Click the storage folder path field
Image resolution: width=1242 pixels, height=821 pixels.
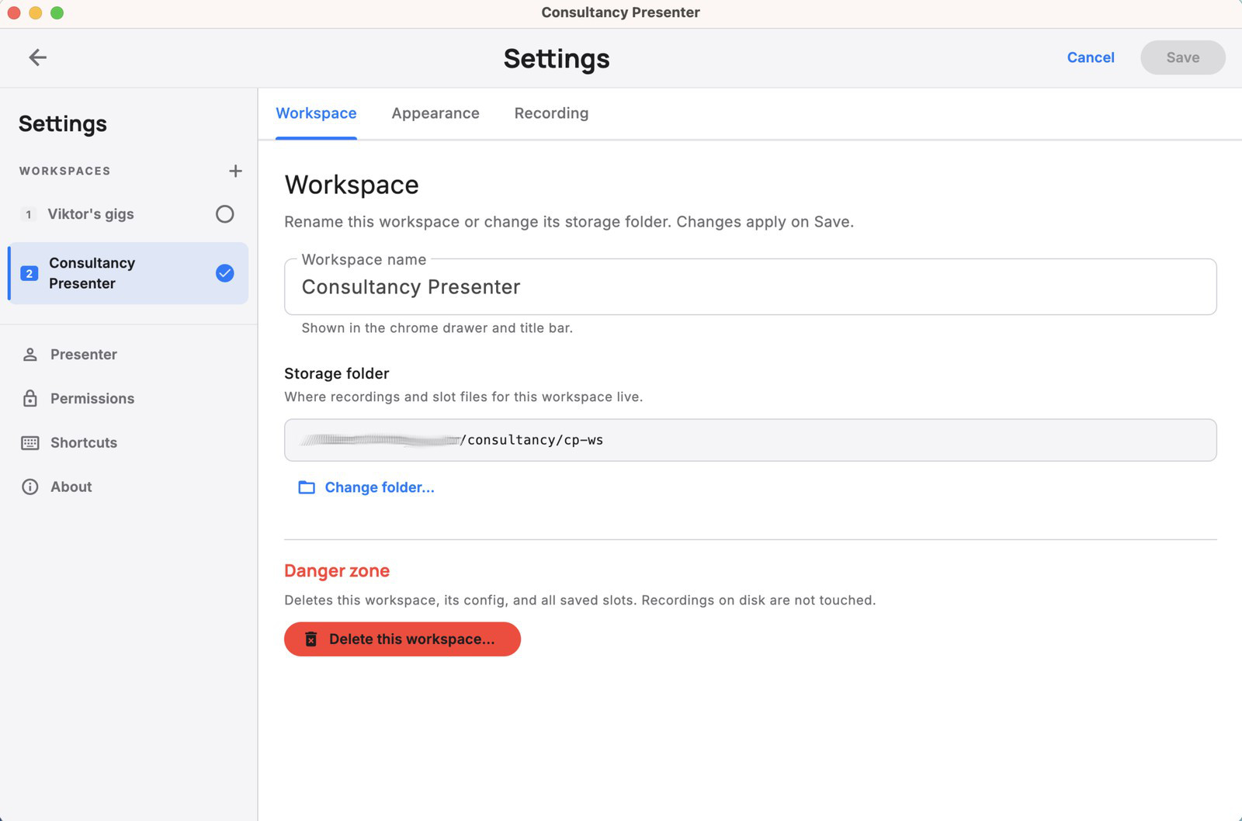point(749,440)
